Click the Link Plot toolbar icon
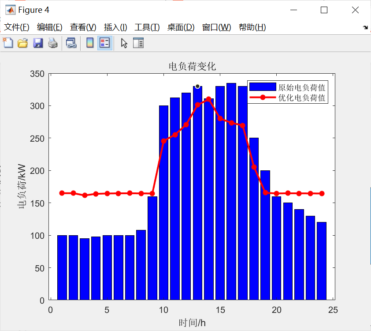 71,43
